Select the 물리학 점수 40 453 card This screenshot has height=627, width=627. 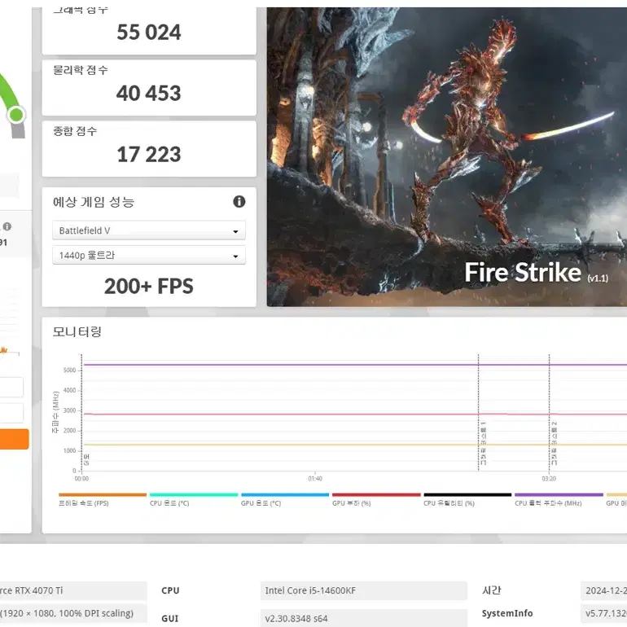(149, 88)
